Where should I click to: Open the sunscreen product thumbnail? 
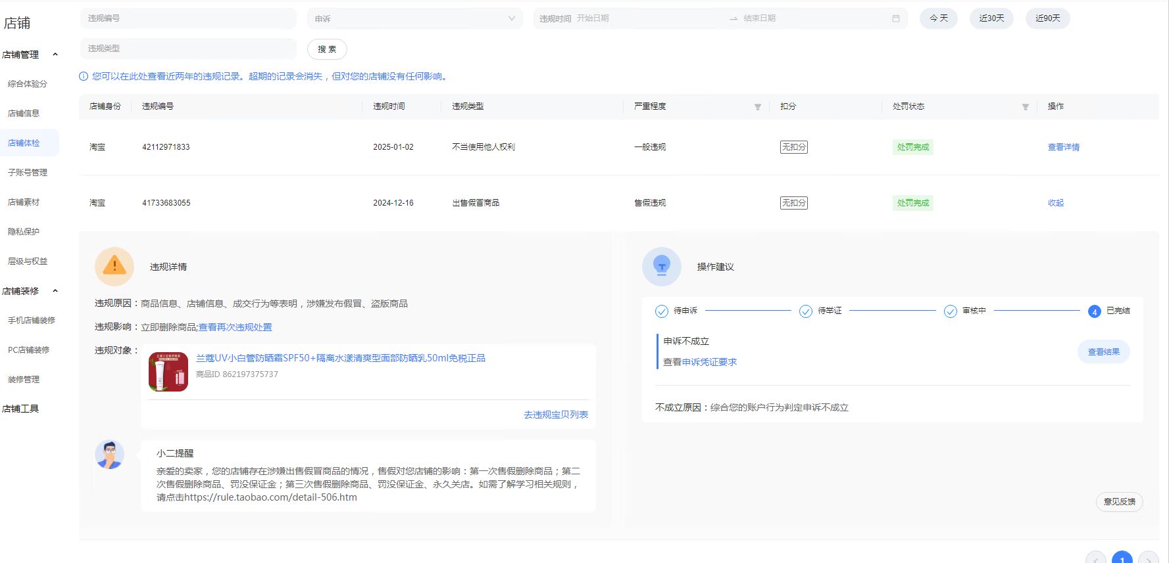(x=168, y=372)
